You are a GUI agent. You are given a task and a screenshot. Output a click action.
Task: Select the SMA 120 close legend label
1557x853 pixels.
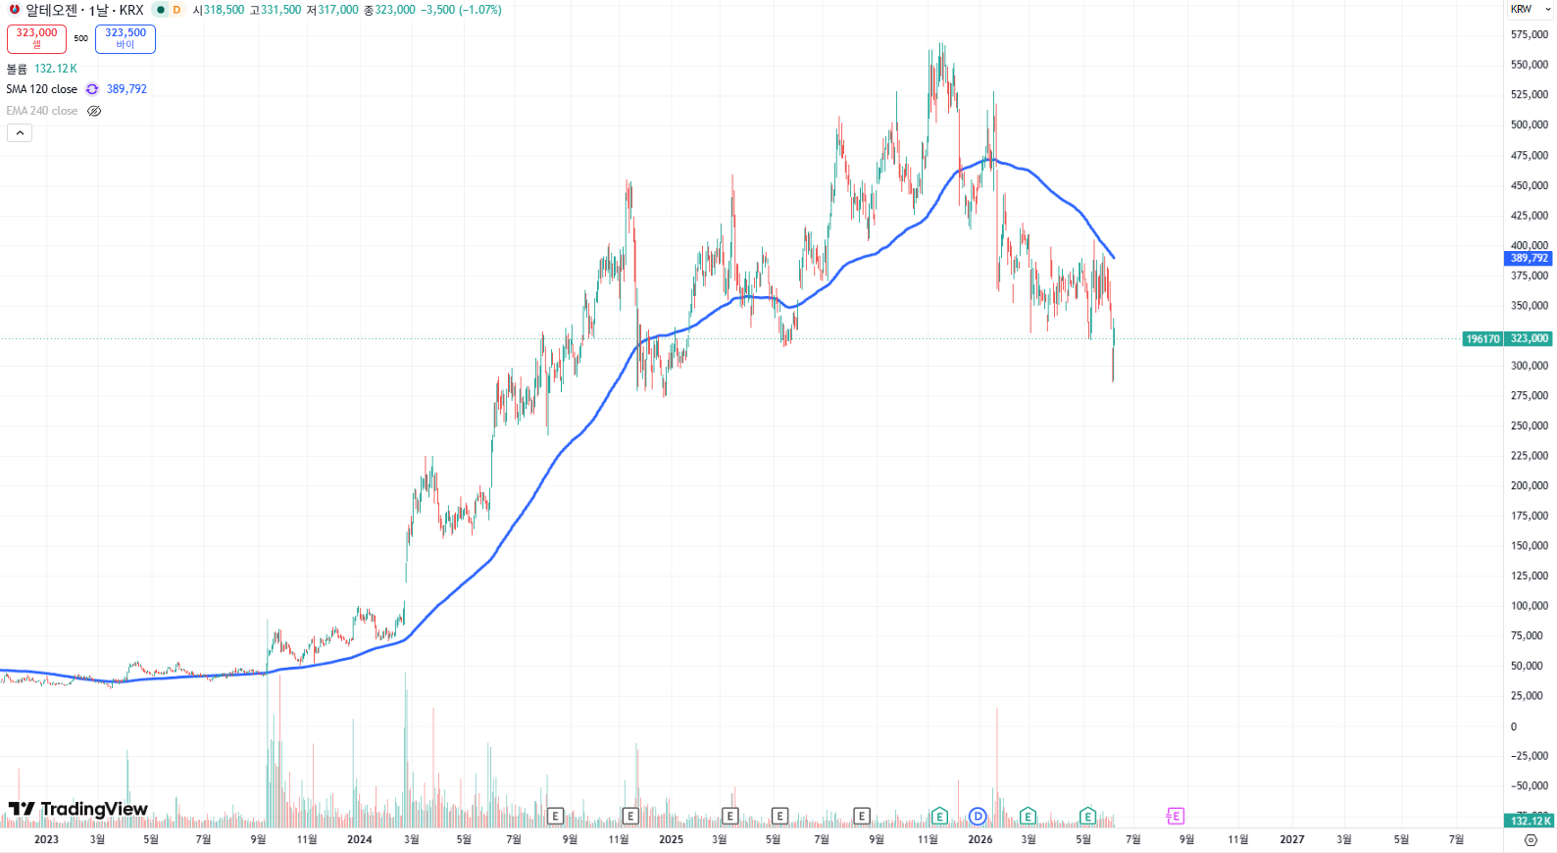tap(41, 89)
